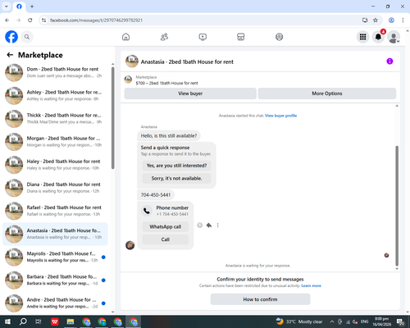
Task: Click back arrow beside Marketplace heading
Action: tap(10, 55)
